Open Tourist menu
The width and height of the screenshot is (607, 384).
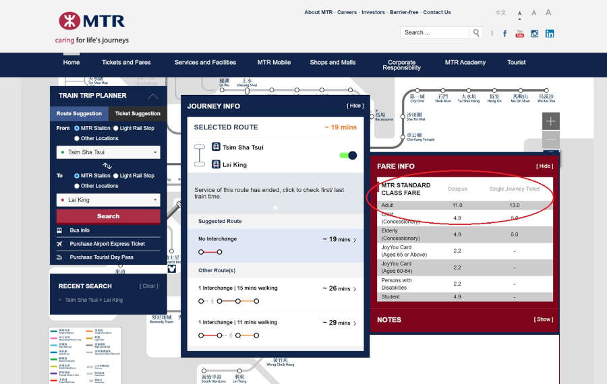tap(517, 62)
